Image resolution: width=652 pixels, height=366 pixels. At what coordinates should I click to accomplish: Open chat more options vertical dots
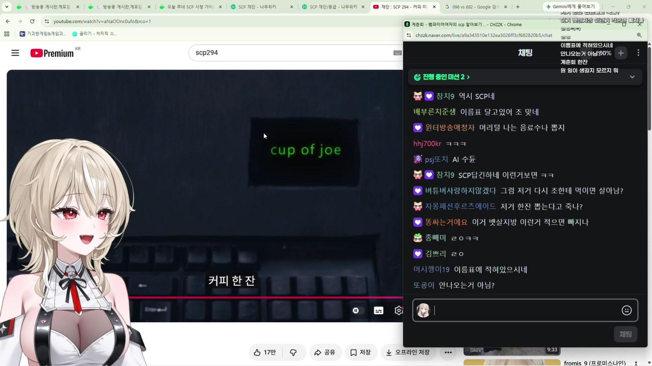click(x=638, y=53)
